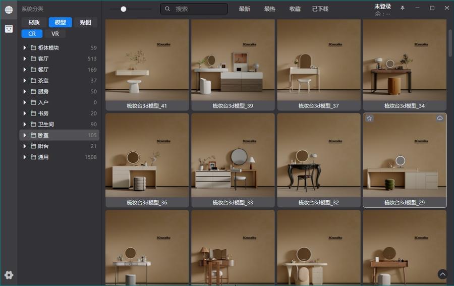Screen dimensions: 454x286
Task: Focus the 搜索 input field
Action: pos(194,9)
